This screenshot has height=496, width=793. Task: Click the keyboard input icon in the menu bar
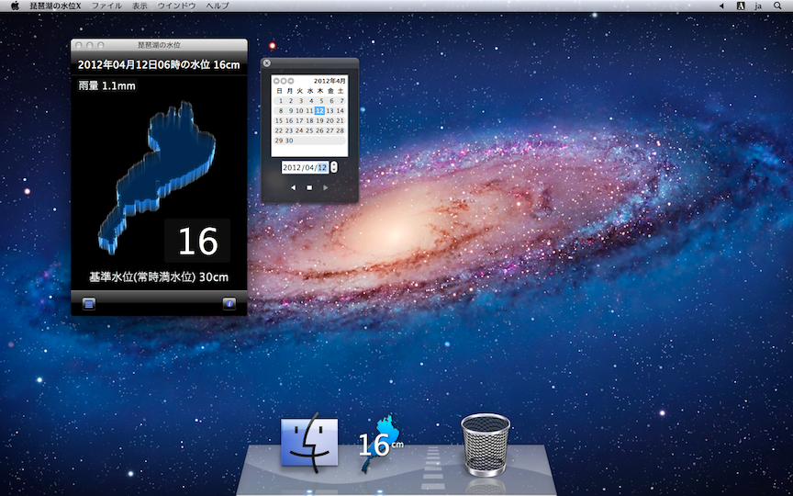741,6
